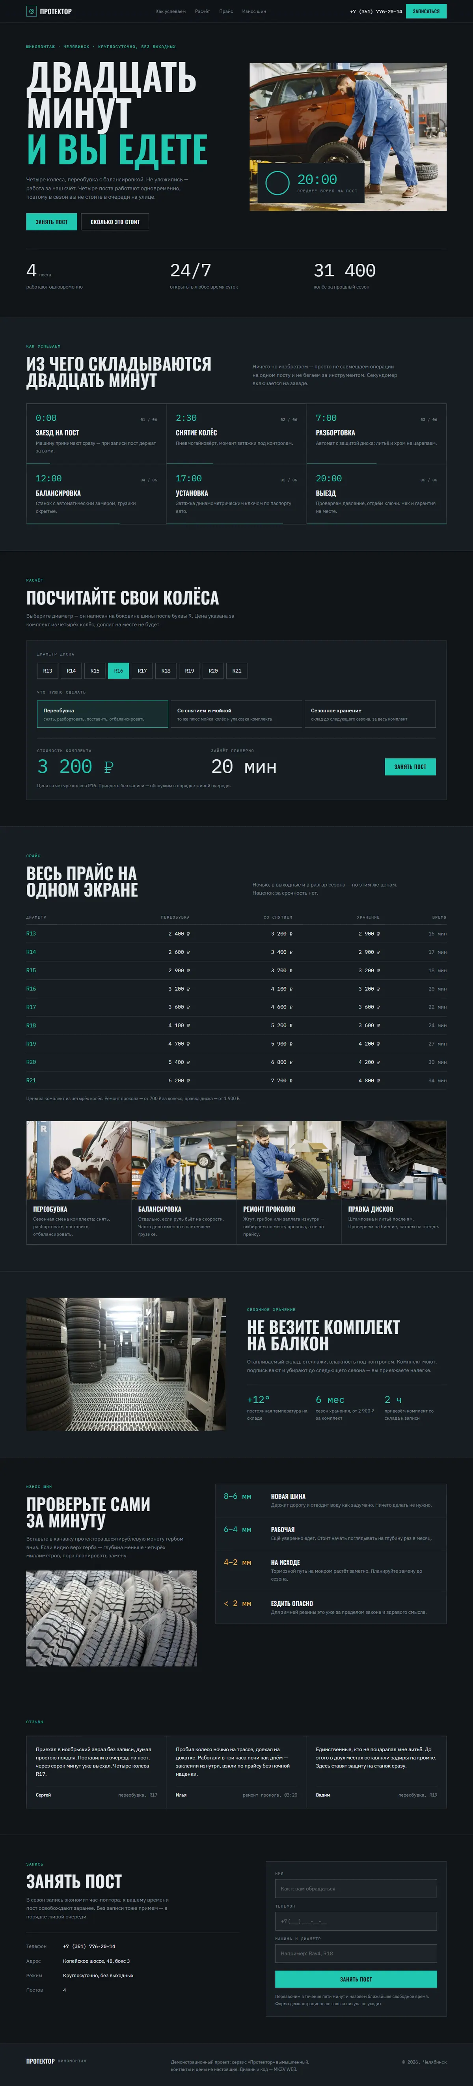
Task: Choose the R15 diameter option
Action: [95, 671]
